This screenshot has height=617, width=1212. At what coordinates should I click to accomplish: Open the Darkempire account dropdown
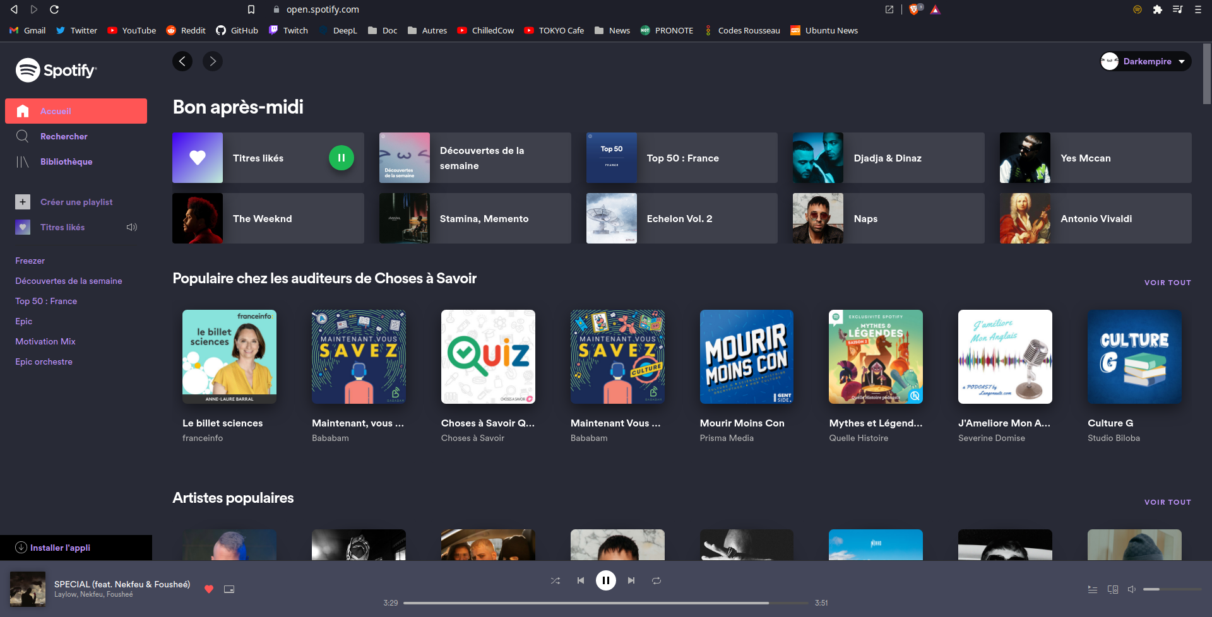coord(1146,61)
